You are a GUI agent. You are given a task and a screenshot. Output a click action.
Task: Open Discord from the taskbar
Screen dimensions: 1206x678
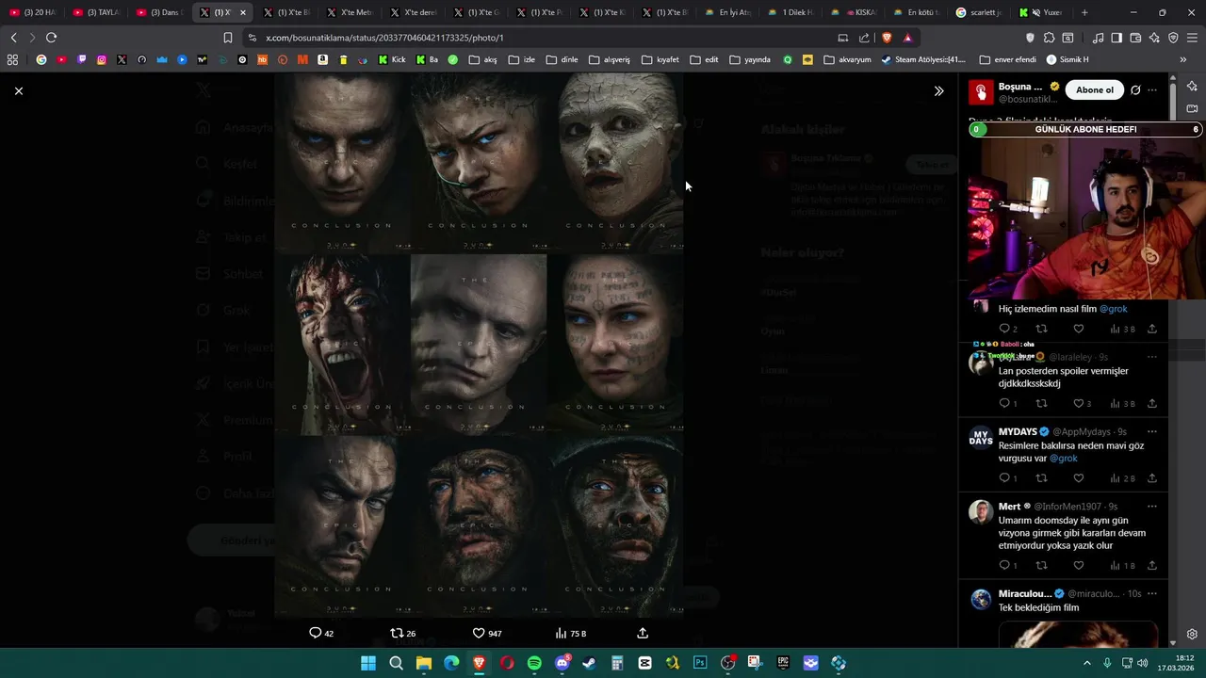coord(562,663)
